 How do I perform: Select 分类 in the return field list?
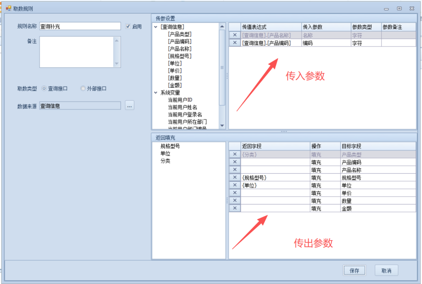click(x=165, y=161)
